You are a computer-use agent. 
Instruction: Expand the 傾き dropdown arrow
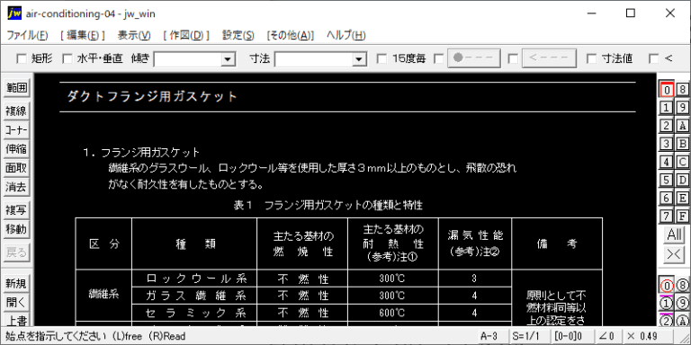pyautogui.click(x=228, y=59)
